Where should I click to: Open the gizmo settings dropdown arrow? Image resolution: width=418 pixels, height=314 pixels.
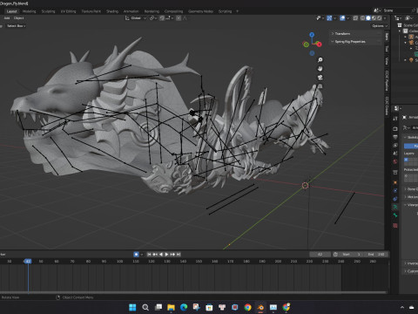334,18
